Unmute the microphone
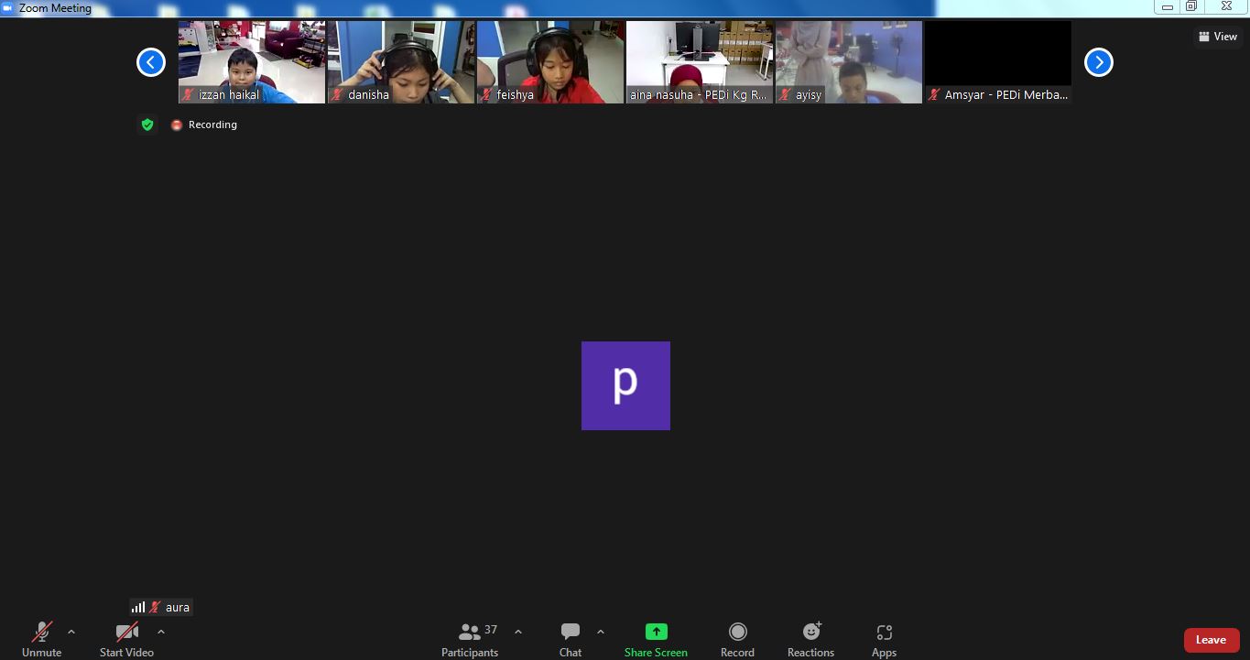 (41, 639)
